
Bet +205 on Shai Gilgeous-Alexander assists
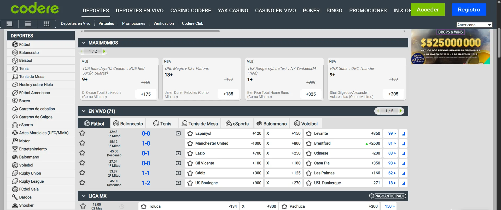[x=393, y=94]
